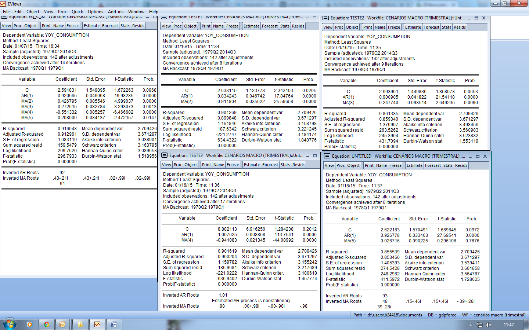Select MA(5) probability 0.7676 in UNTITLED
Screen dimensions: 529x330
coord(472,241)
